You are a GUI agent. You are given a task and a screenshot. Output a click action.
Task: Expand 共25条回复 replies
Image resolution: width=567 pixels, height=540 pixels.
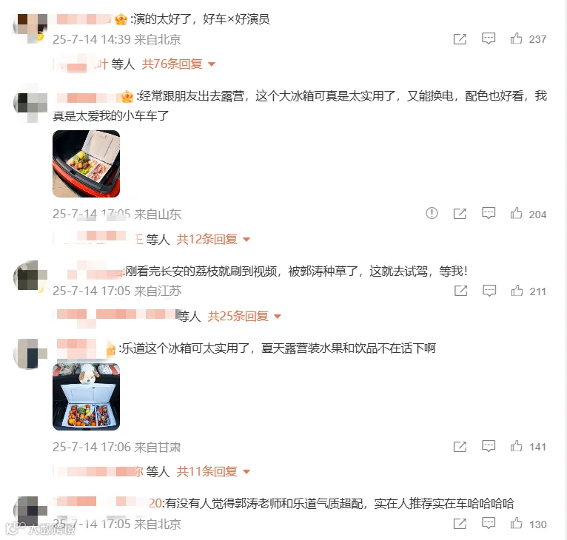(244, 317)
